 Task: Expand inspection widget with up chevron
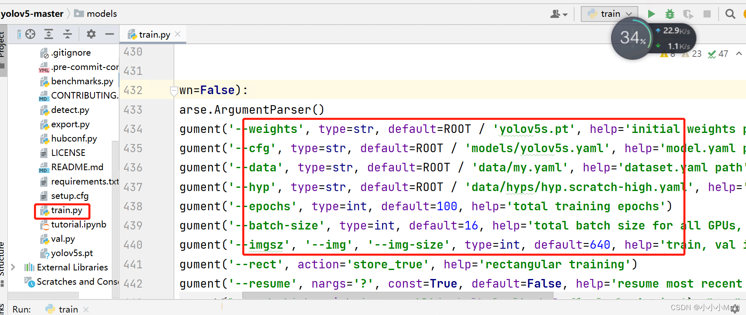[x=739, y=54]
